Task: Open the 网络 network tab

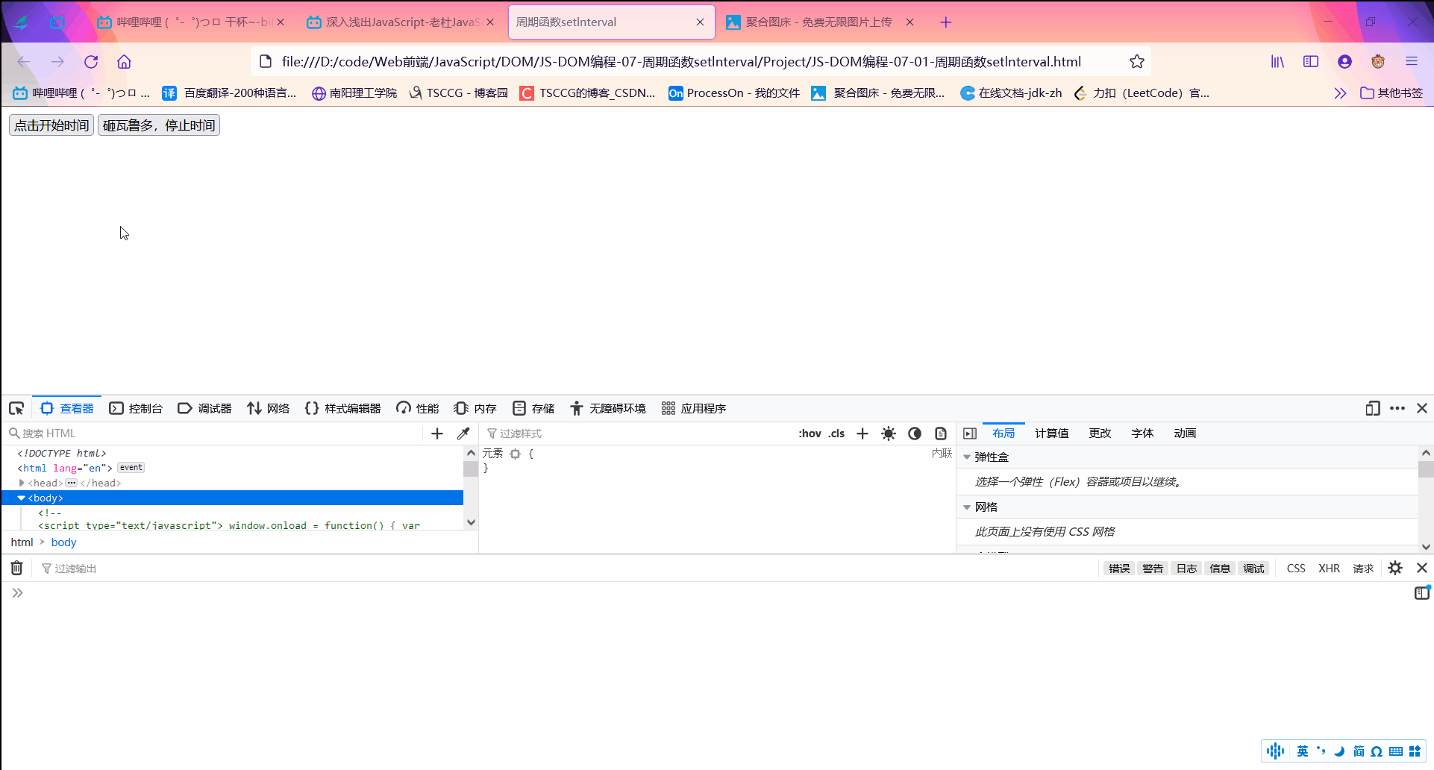Action: (x=269, y=408)
